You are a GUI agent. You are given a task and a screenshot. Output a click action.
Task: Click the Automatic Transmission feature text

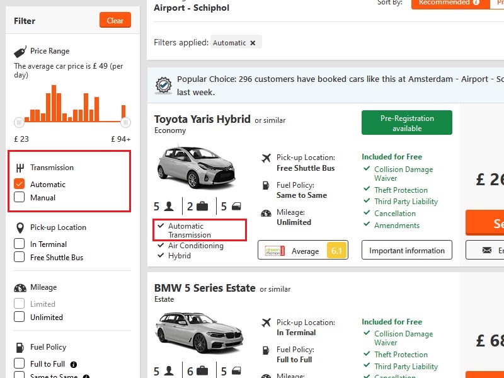[x=190, y=231]
